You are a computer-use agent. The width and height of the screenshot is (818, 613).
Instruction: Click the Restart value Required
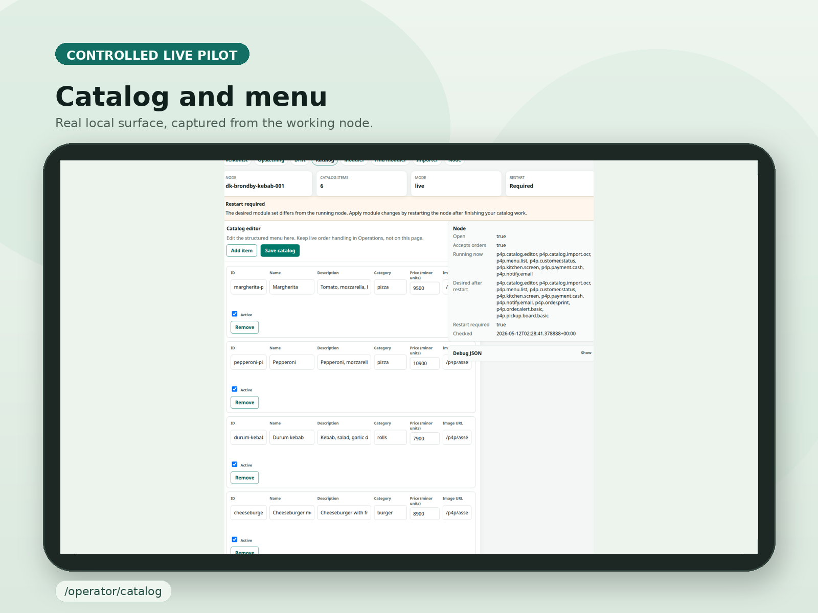point(521,186)
